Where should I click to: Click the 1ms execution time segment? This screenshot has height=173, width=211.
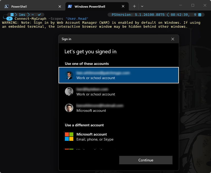(22, 15)
